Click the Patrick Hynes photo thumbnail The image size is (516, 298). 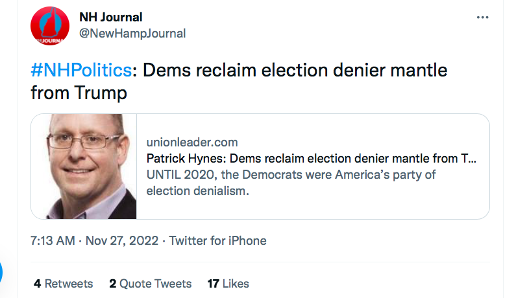[84, 166]
